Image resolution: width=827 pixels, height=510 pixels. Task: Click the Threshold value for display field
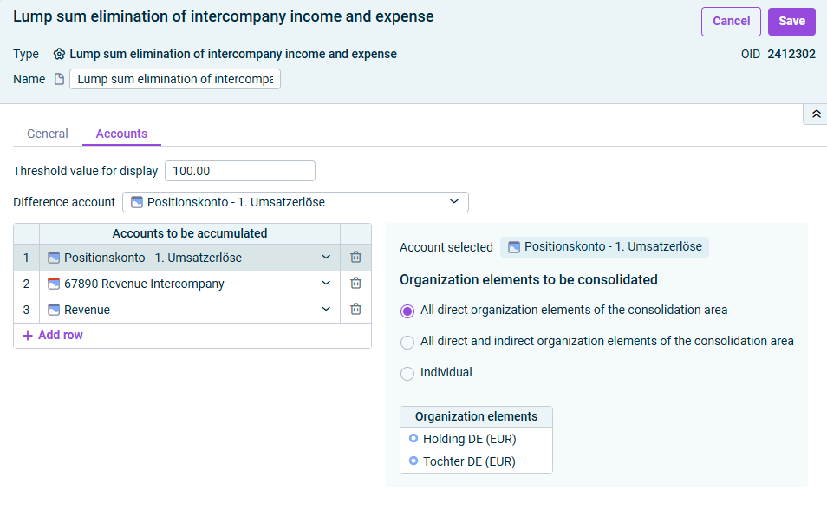240,171
